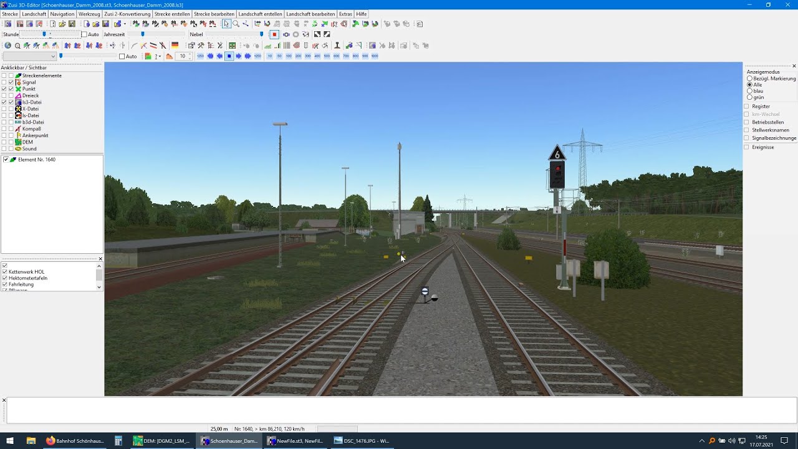Set step distance to 500
798x449 pixels.
pyautogui.click(x=327, y=56)
